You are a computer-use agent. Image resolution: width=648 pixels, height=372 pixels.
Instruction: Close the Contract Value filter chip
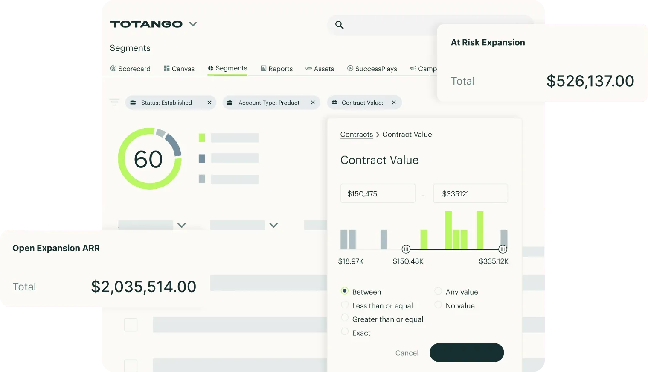394,103
